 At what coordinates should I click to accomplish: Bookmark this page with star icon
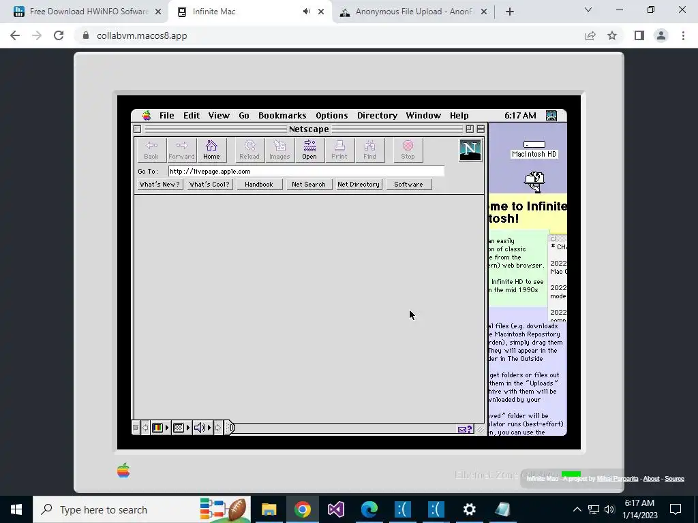tap(612, 35)
